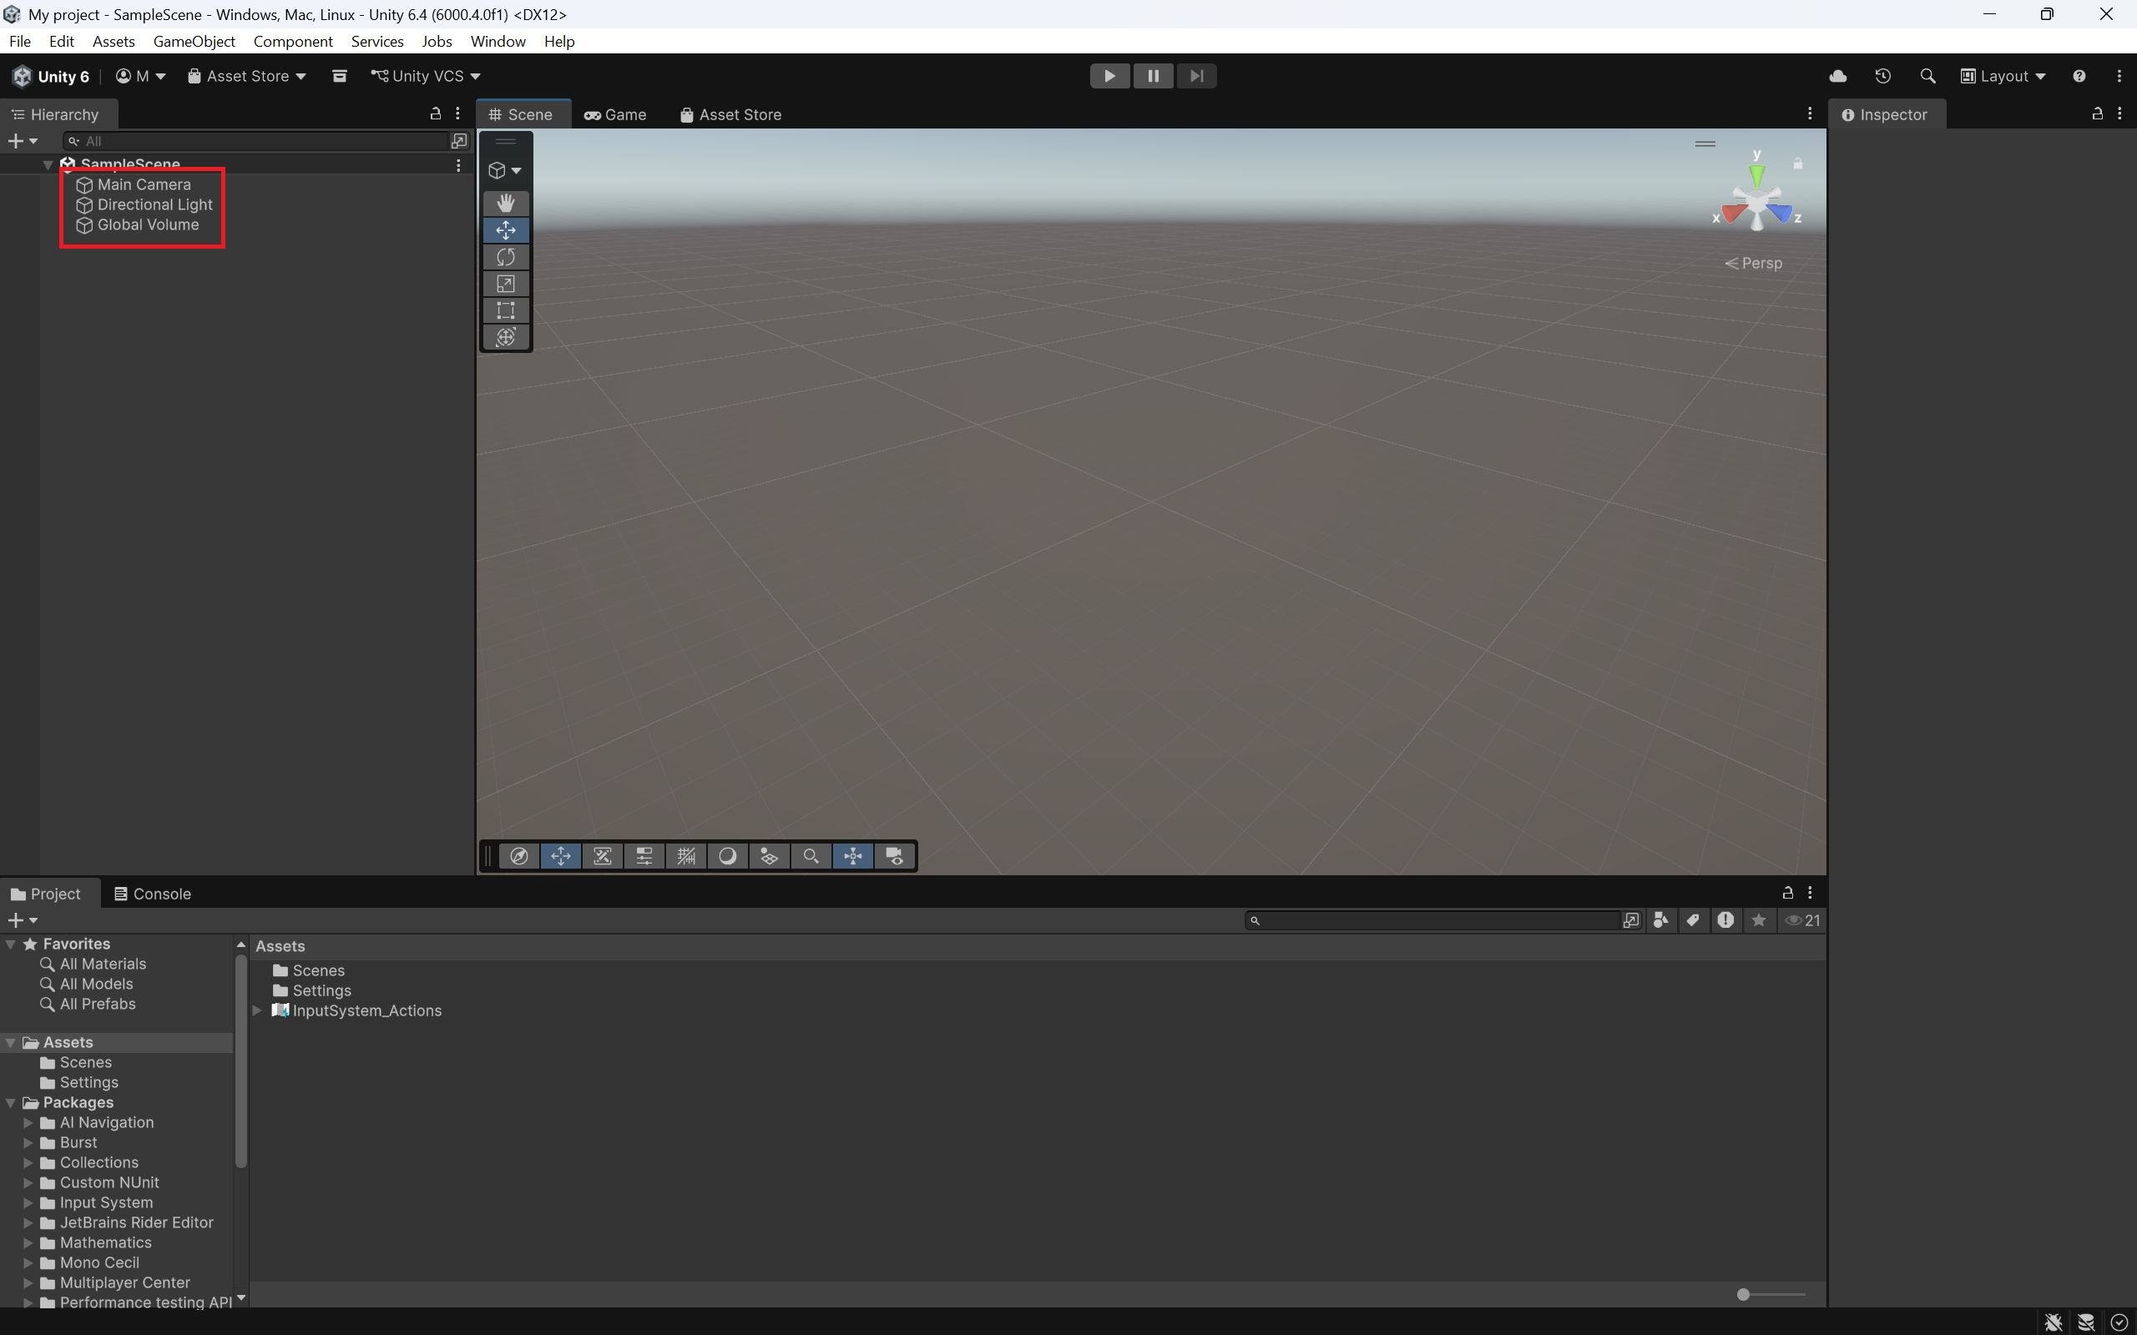Open the Layout dropdown
The width and height of the screenshot is (2137, 1335).
coord(2003,76)
